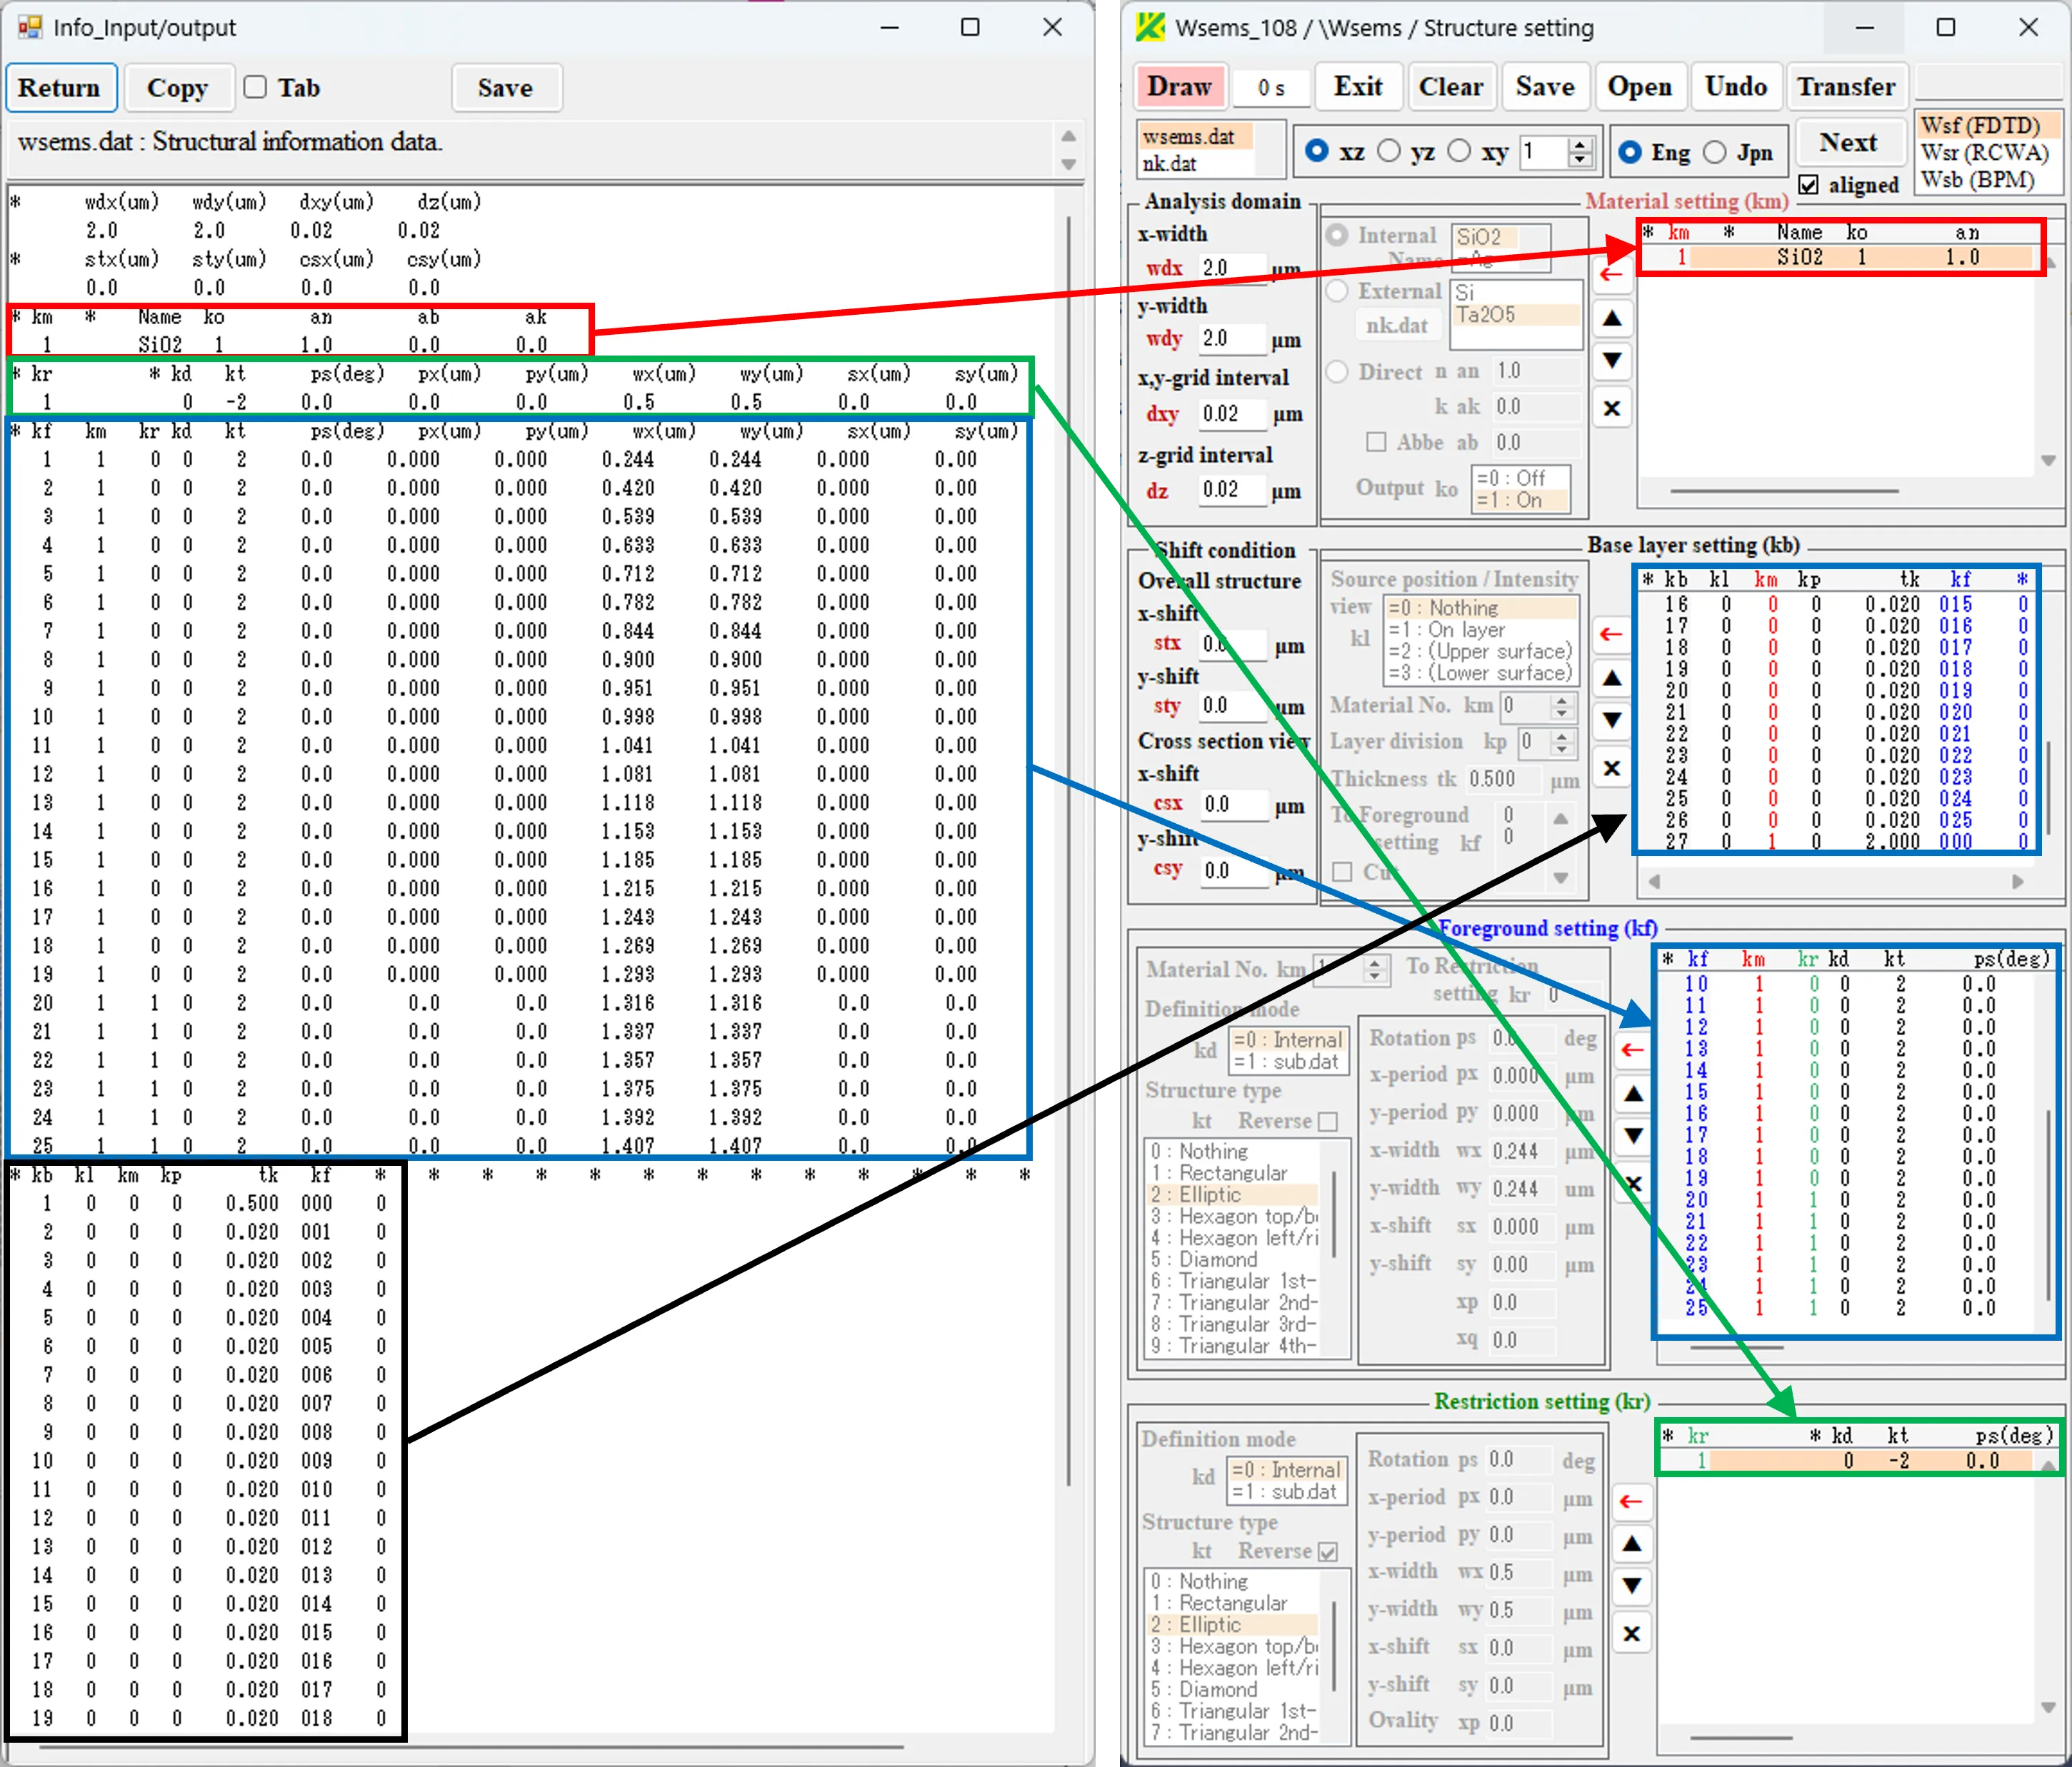
Task: Select Wsf (FDTD) solver option
Action: (x=1988, y=125)
